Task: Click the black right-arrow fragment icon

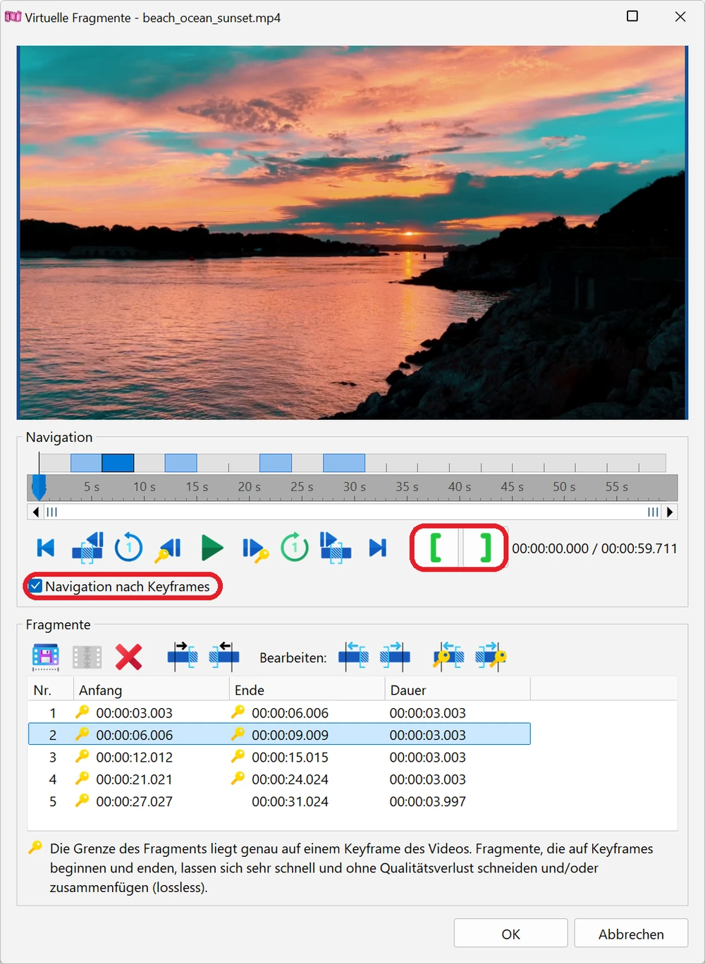Action: tap(182, 656)
